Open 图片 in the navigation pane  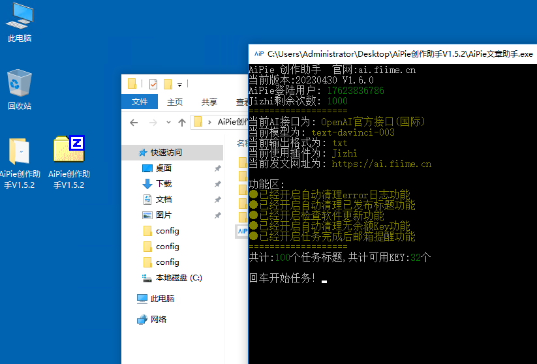pos(163,215)
